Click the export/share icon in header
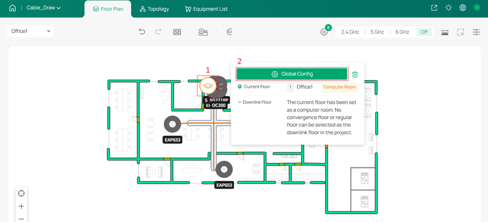 pyautogui.click(x=434, y=8)
